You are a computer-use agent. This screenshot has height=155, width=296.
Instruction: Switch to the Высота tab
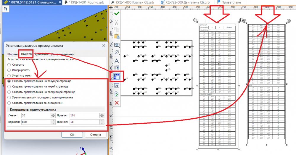[x=26, y=54]
